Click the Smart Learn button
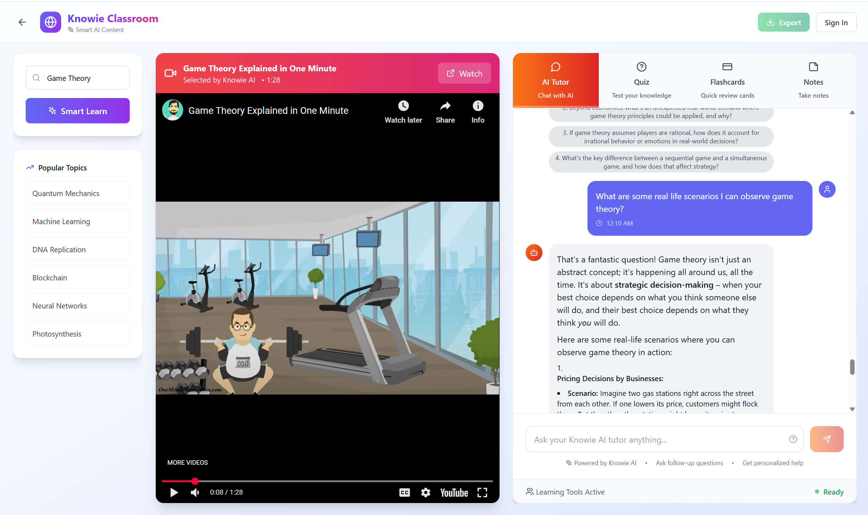The image size is (868, 515). (78, 111)
